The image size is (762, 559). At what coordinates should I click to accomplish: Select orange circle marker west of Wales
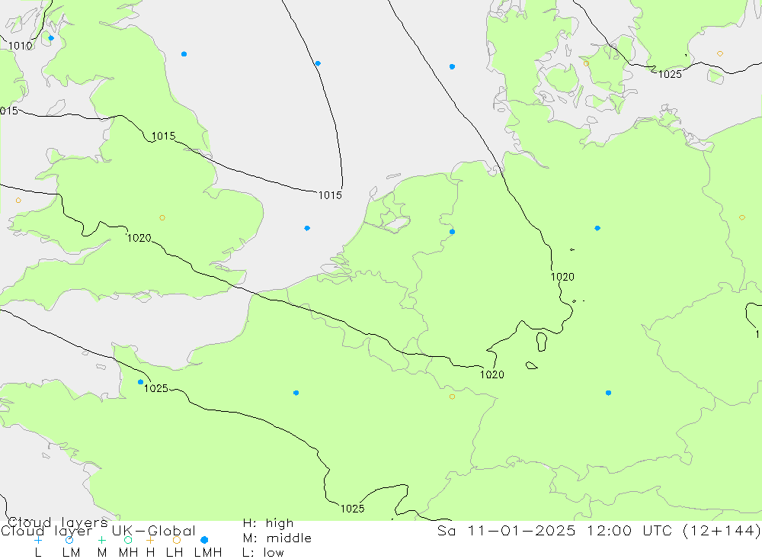[18, 201]
